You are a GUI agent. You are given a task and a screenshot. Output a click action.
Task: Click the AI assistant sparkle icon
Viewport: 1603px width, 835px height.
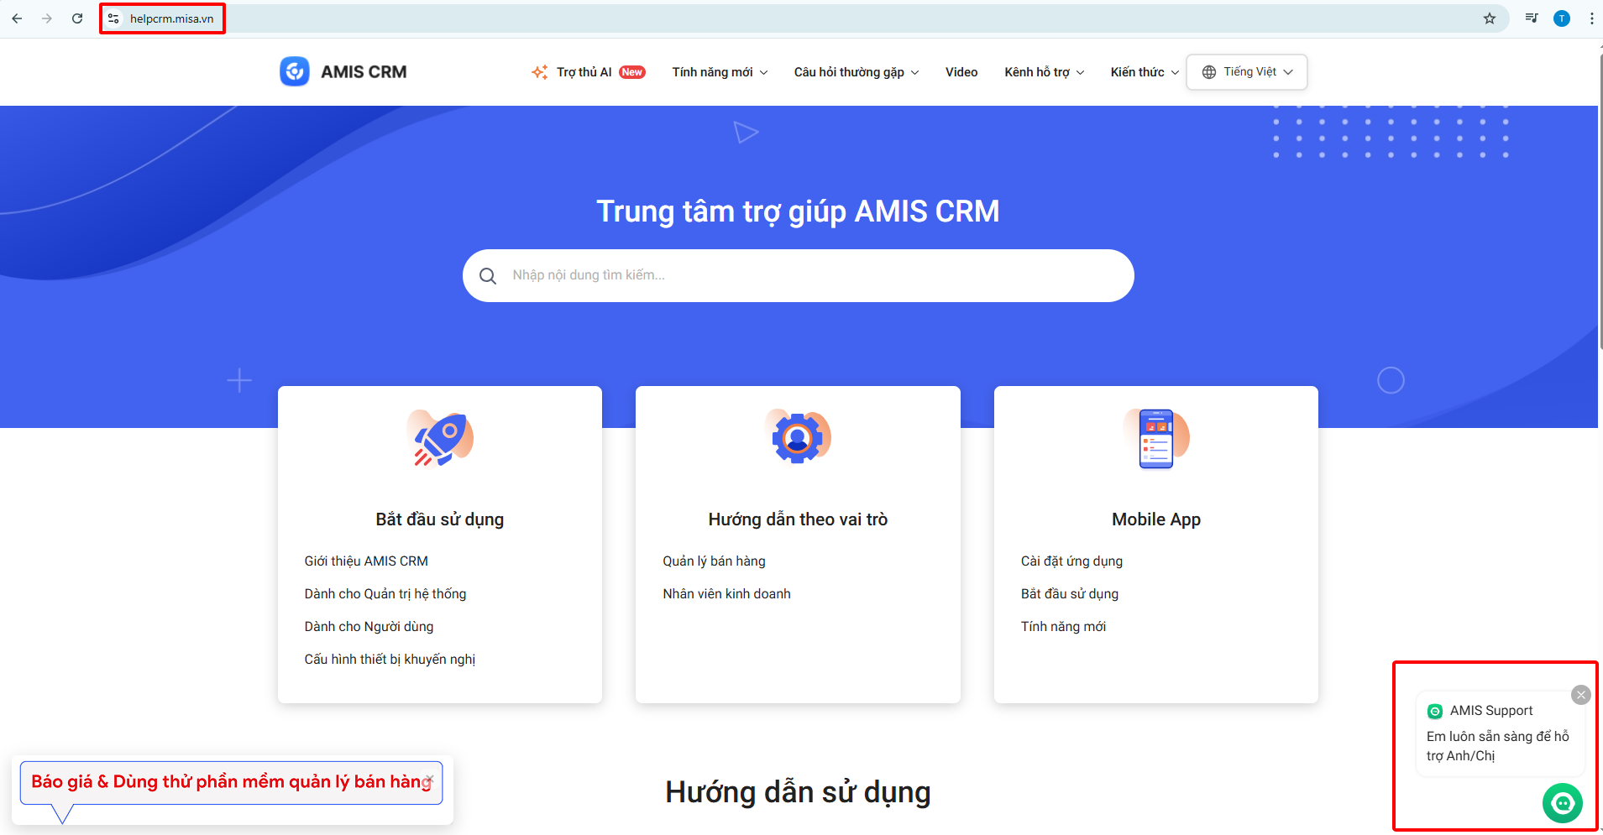coord(540,72)
